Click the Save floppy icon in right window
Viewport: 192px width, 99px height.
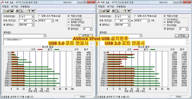pyautogui.click(x=108, y=11)
